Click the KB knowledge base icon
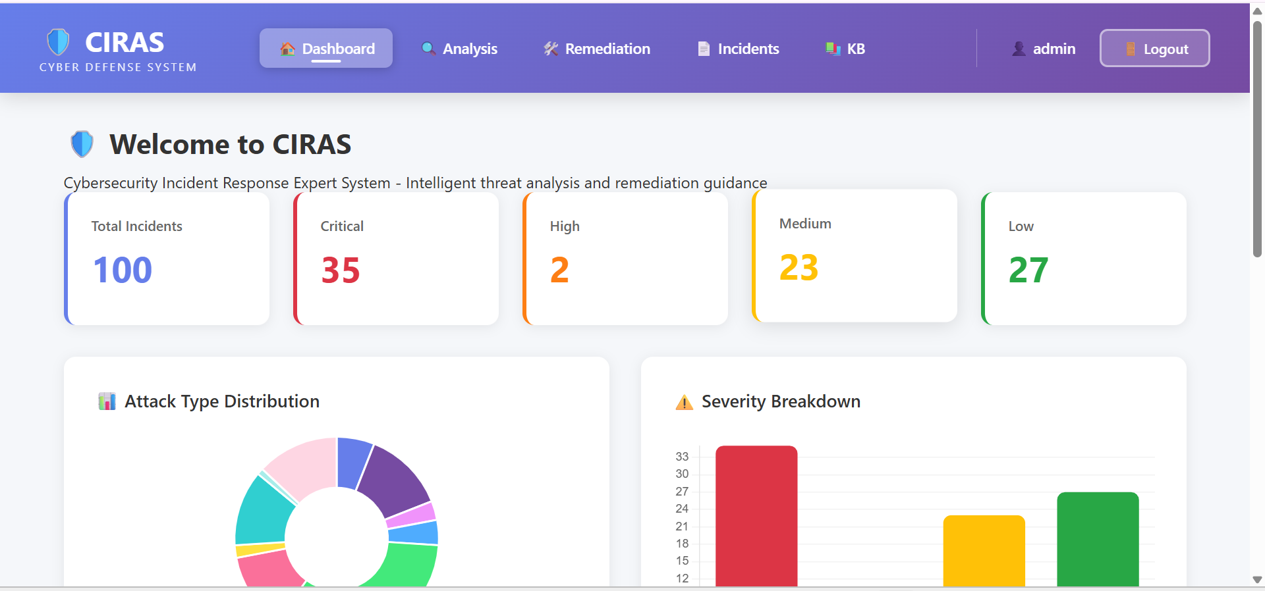The image size is (1265, 591). coord(833,49)
